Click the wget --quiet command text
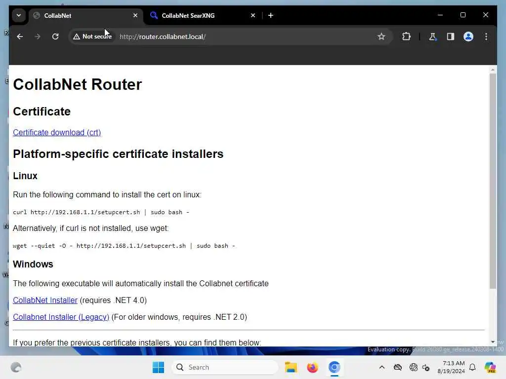 [x=124, y=246]
